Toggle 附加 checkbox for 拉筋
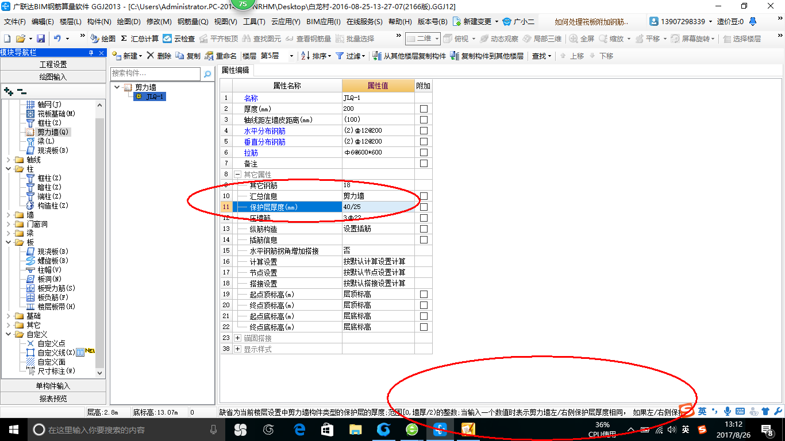 424,152
